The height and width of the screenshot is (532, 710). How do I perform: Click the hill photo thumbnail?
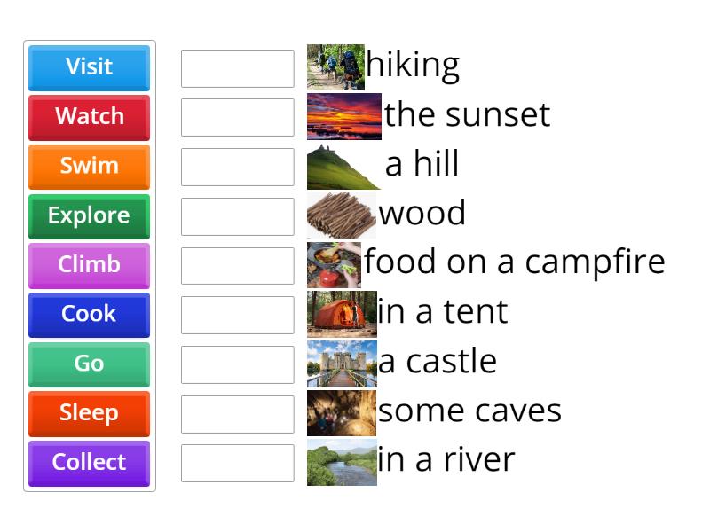click(342, 164)
